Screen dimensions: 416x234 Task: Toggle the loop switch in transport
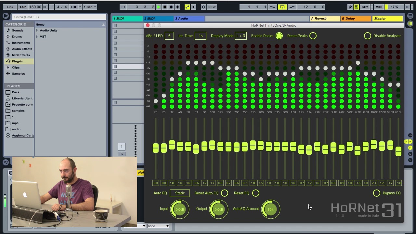coord(282,7)
